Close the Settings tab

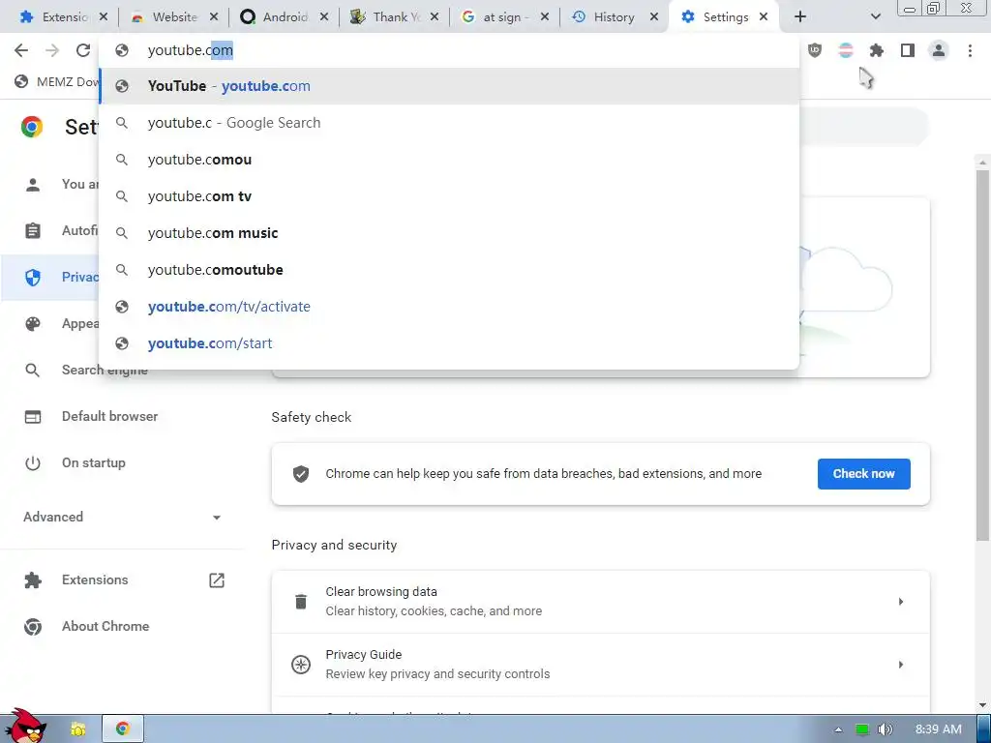coord(764,17)
